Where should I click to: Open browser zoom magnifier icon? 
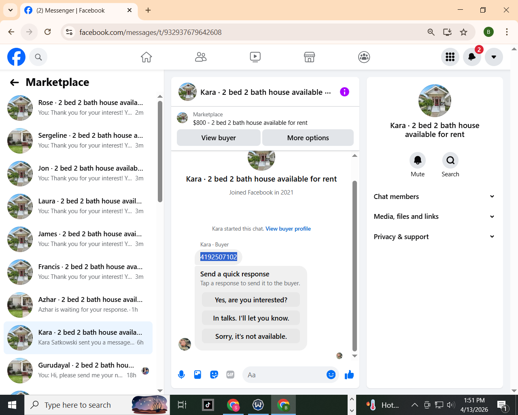click(x=431, y=32)
